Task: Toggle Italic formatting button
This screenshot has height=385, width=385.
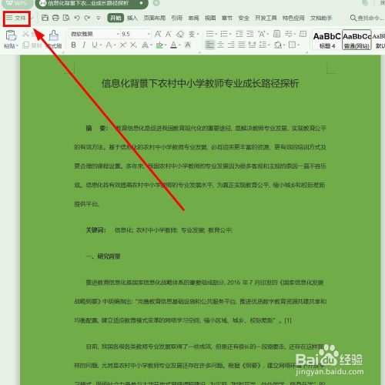Action: coord(84,45)
